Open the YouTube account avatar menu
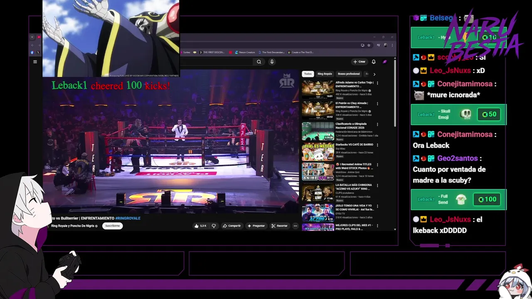Viewport: 532px width, 299px height. 385,61
